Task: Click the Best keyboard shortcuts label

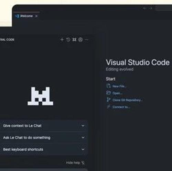Action: [x=23, y=149]
